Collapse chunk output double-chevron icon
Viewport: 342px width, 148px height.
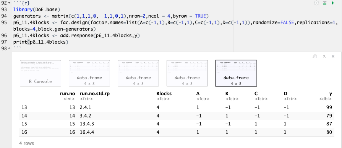(x=324, y=56)
